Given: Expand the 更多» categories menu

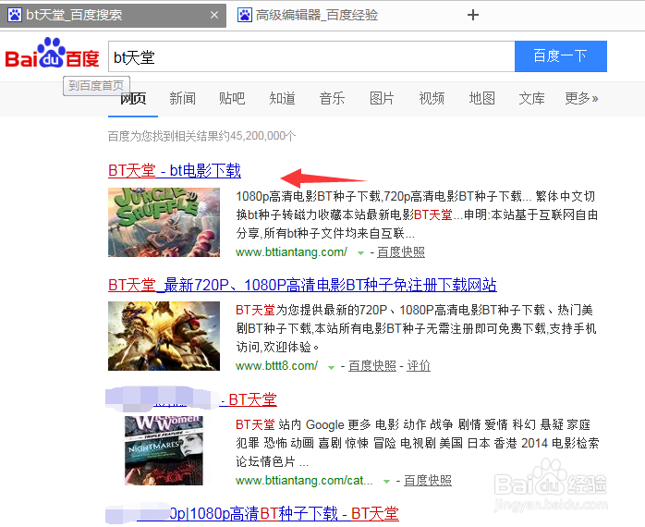Looking at the screenshot, I should [581, 99].
